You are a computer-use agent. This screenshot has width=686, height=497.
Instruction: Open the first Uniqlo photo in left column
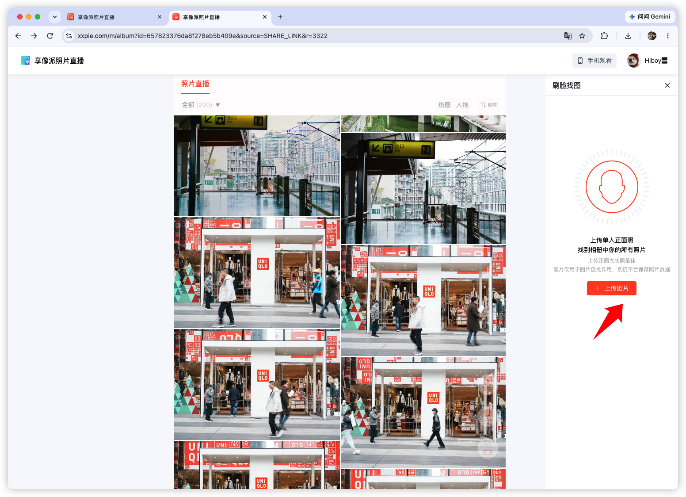point(257,272)
